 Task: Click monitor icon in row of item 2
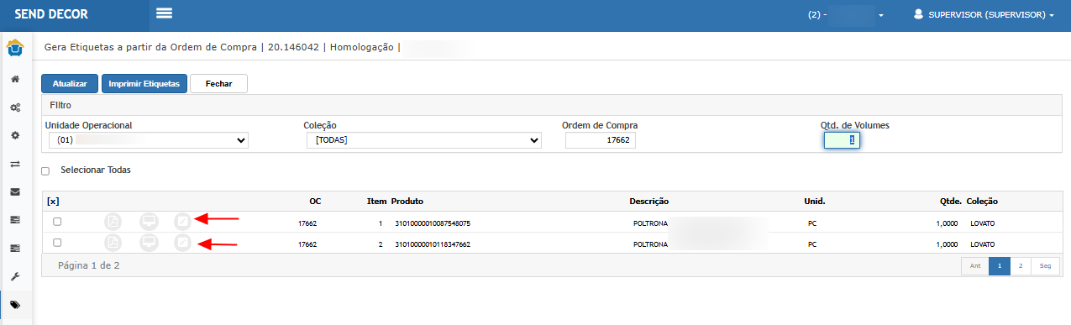point(149,244)
